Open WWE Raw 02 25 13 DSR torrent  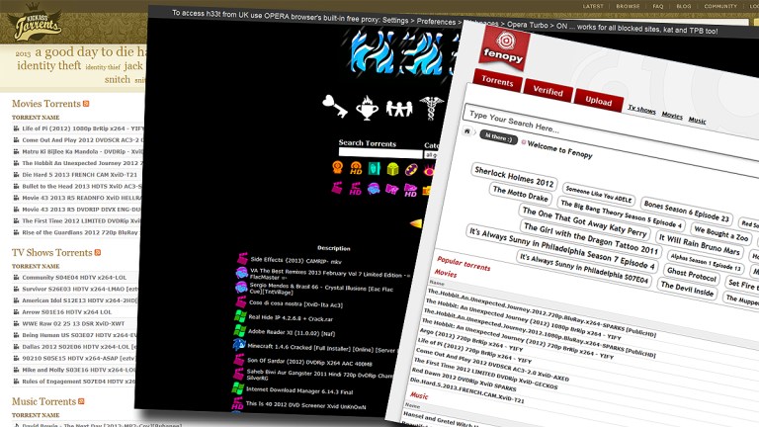point(73,323)
